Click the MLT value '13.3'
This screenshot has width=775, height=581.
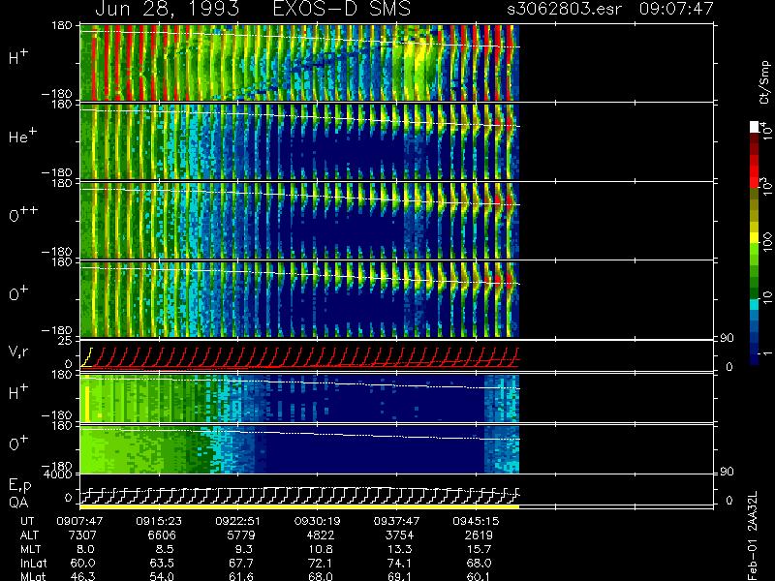click(399, 549)
